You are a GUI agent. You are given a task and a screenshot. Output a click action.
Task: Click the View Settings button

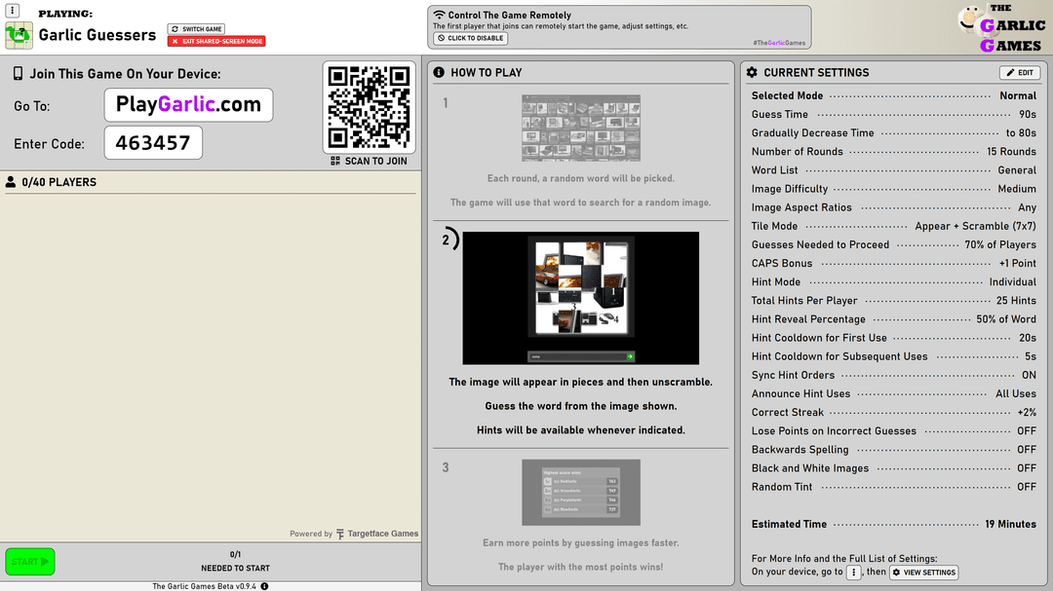[x=923, y=573]
